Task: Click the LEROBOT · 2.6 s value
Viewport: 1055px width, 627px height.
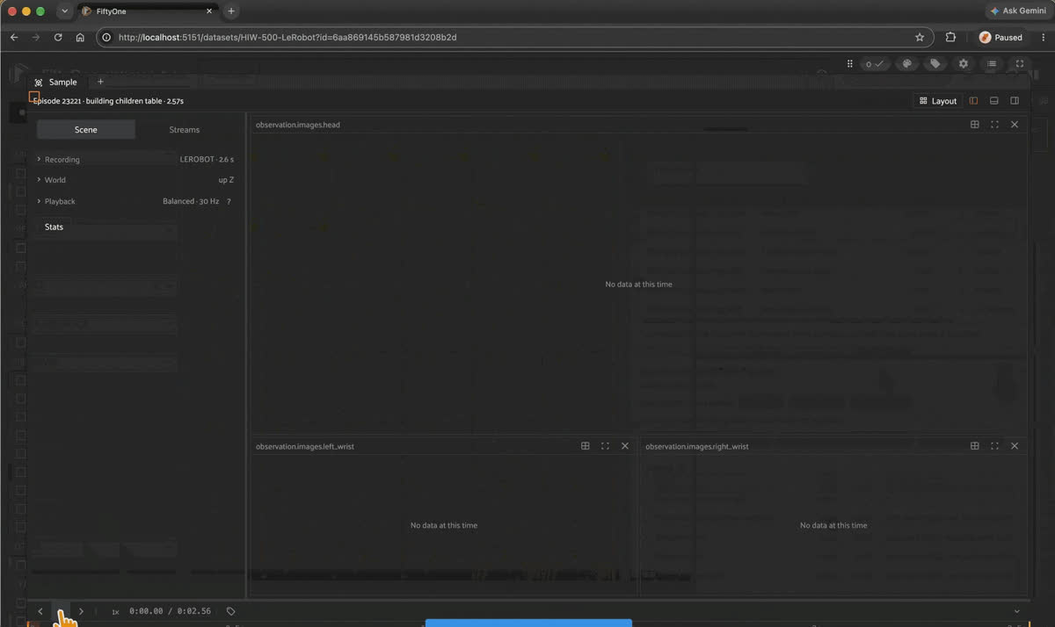Action: point(207,160)
